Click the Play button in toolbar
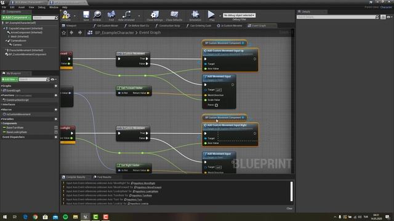This screenshot has height=221, width=394. [211, 15]
